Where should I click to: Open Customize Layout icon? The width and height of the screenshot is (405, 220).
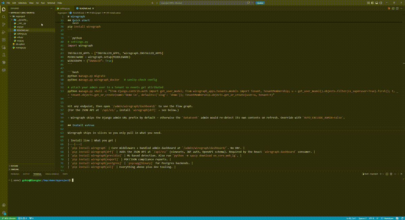pyautogui.click(x=369, y=3)
